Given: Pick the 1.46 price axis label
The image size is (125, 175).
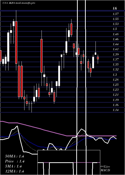Looking at the screenshot, I should [x=115, y=39].
